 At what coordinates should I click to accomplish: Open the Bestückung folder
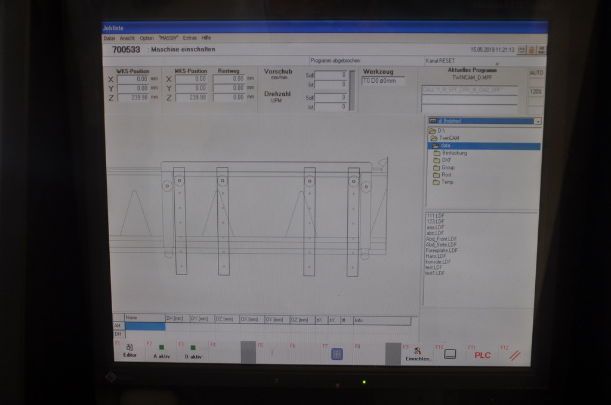point(453,153)
